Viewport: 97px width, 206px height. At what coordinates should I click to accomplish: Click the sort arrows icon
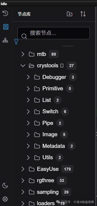point(83,14)
